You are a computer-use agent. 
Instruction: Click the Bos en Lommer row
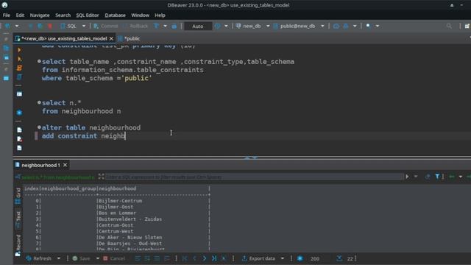click(117, 213)
